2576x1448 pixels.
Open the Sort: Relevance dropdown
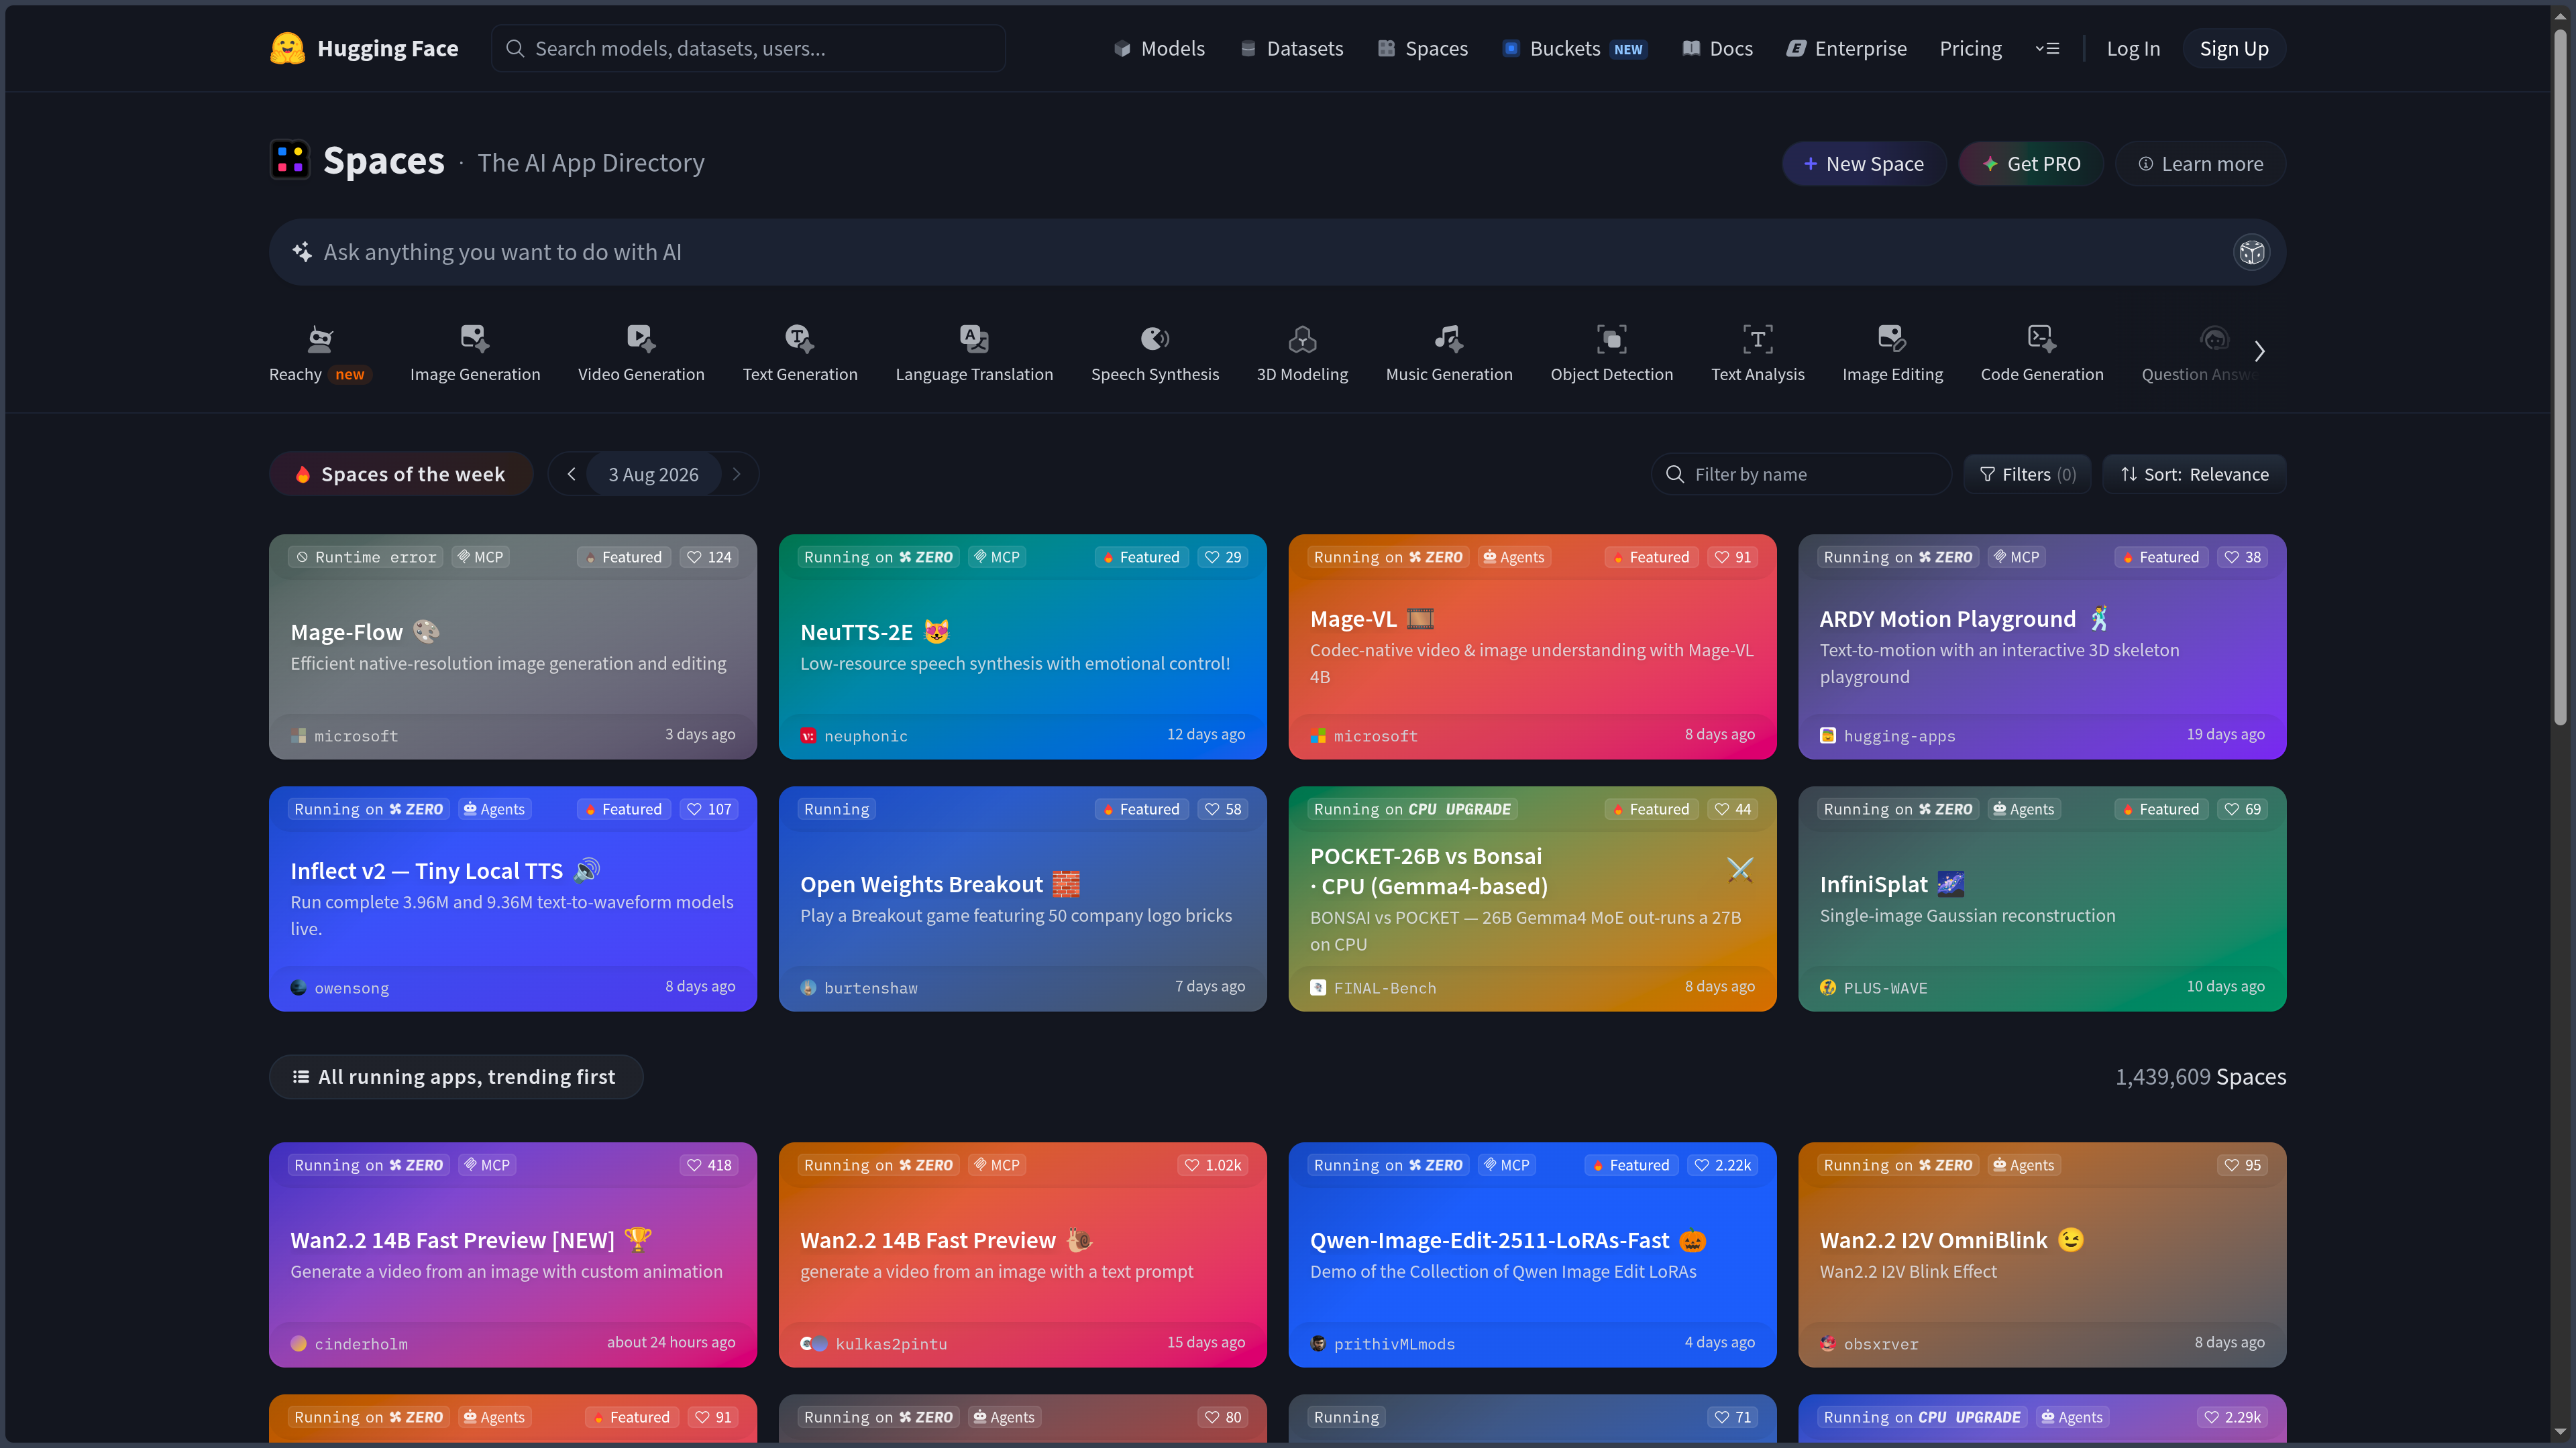[x=2194, y=474]
